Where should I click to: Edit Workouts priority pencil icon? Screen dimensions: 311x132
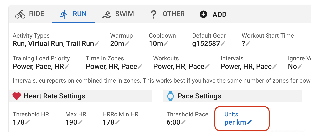[x=207, y=67]
